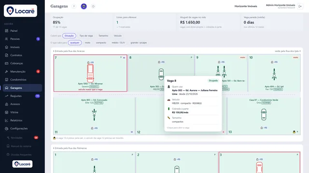
Task: Click the ruler icon beside Tamanho
Action: pyautogui.click(x=169, y=118)
